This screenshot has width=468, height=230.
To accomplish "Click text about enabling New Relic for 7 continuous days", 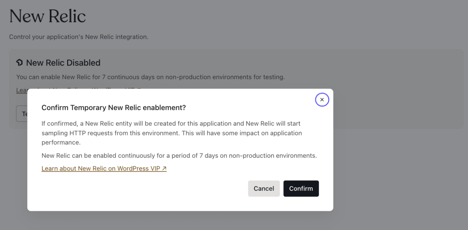I will pos(150,77).
